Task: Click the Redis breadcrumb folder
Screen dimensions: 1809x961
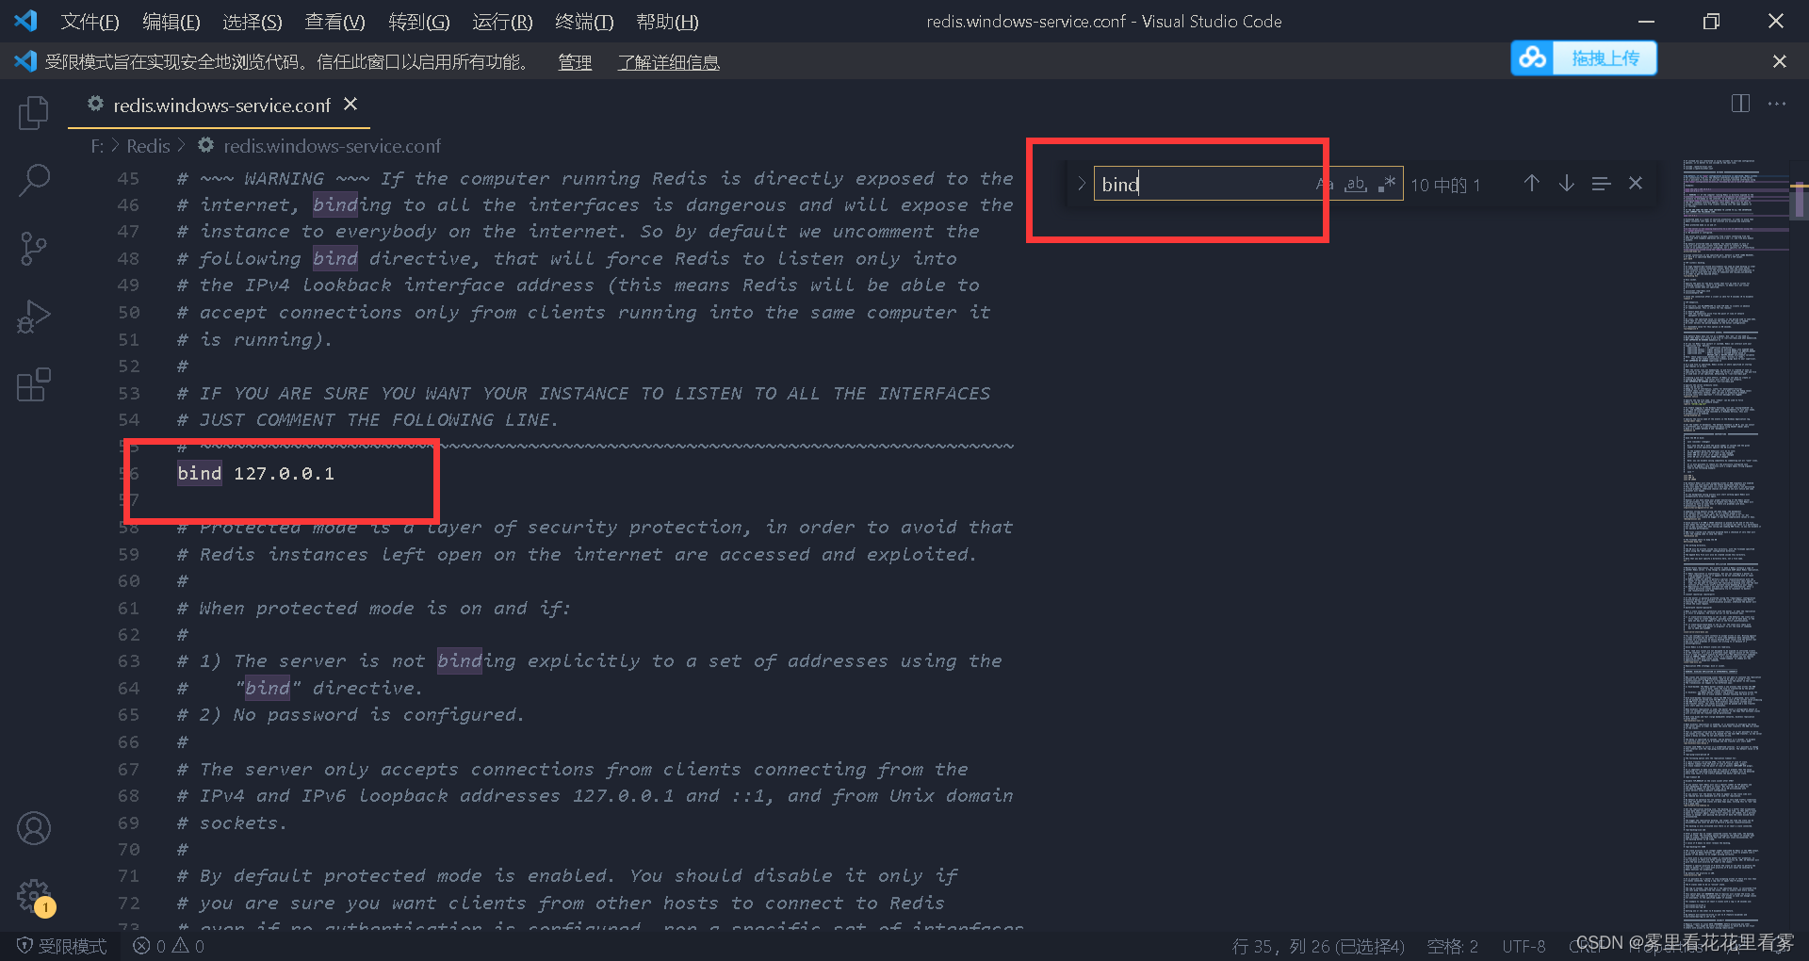Action: [x=148, y=146]
